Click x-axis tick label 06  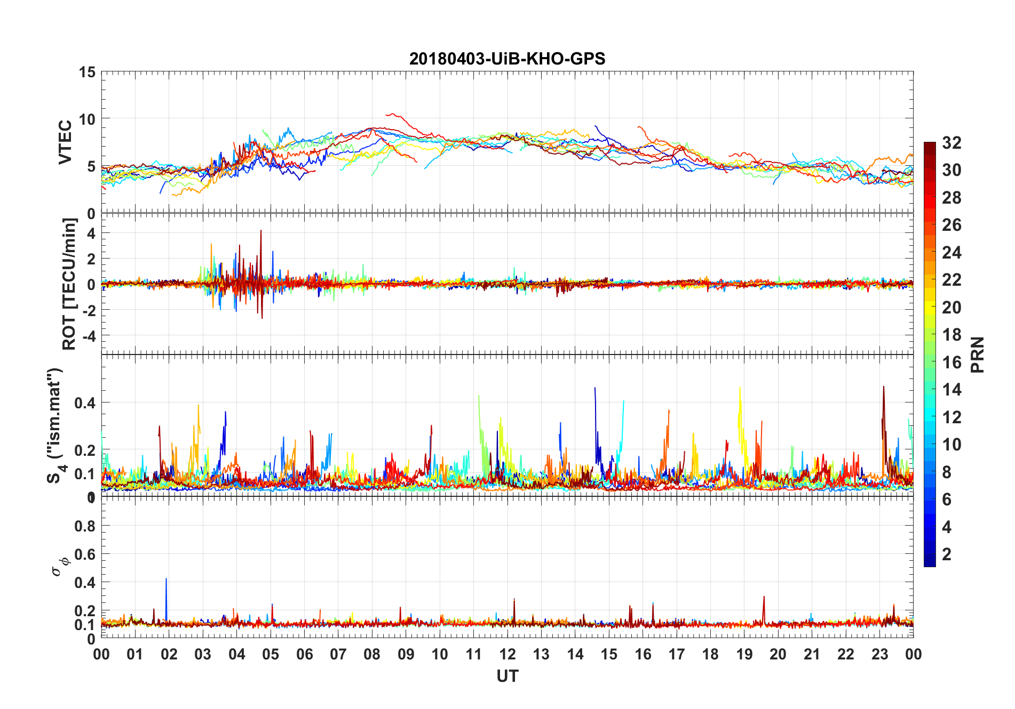[x=304, y=655]
